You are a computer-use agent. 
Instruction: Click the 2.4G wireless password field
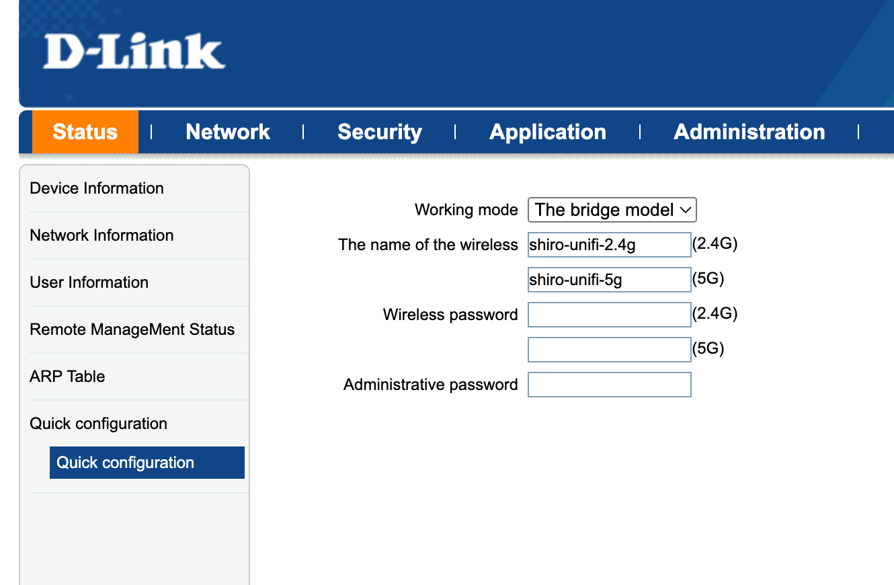coord(610,315)
